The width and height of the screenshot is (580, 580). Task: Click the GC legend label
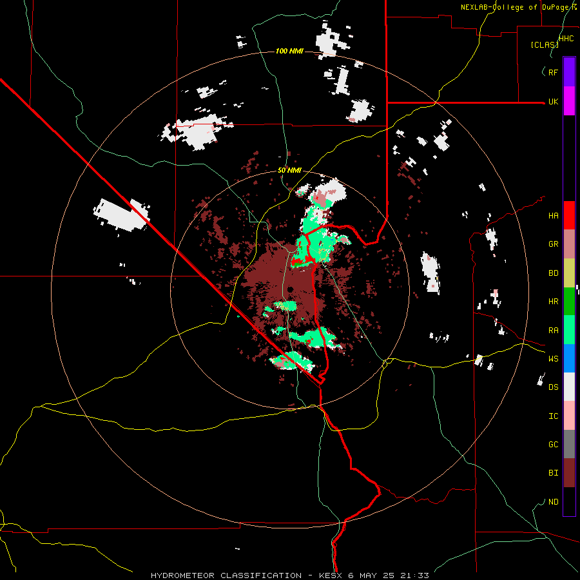coord(553,444)
